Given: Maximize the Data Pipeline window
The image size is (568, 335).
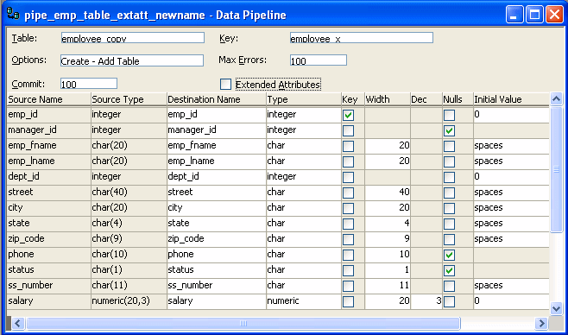Looking at the screenshot, I should coord(534,15).
